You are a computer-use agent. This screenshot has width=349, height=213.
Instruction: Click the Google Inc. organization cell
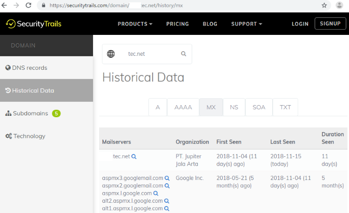[x=190, y=178]
